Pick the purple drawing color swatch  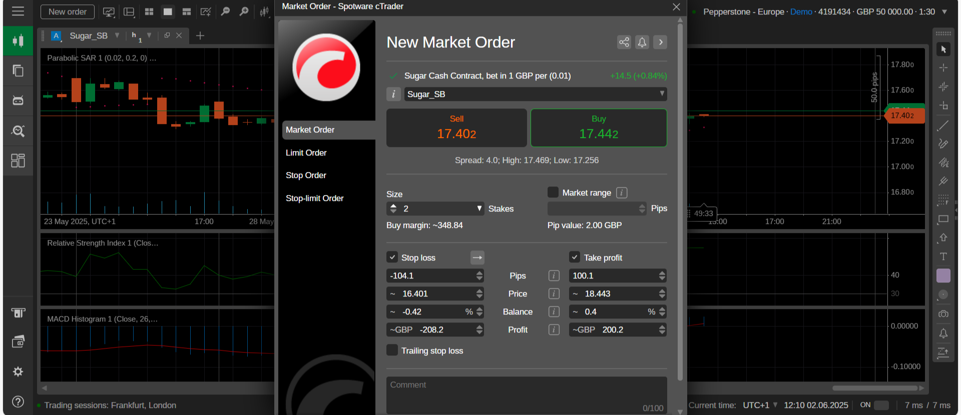tap(943, 275)
